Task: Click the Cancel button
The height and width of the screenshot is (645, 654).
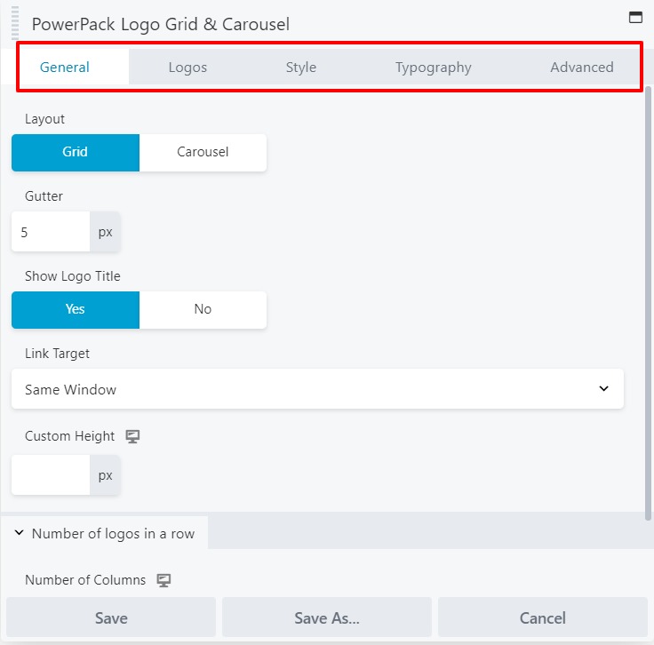Action: [x=543, y=617]
